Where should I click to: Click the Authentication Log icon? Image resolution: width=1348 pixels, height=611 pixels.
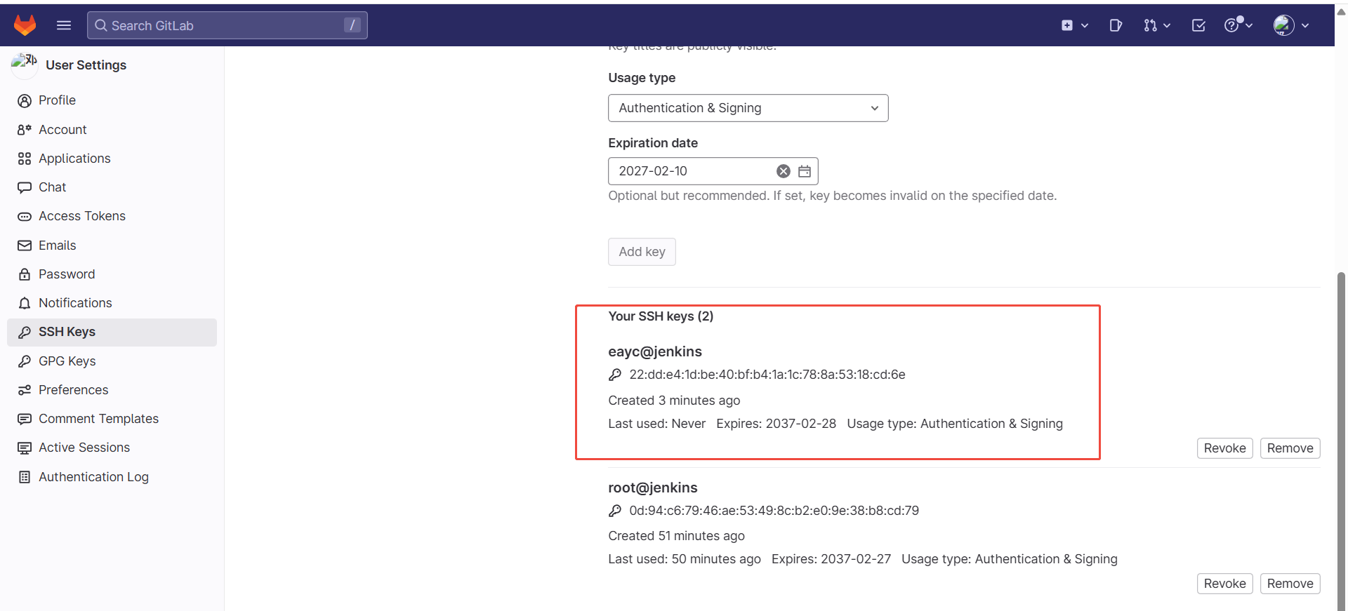coord(25,477)
